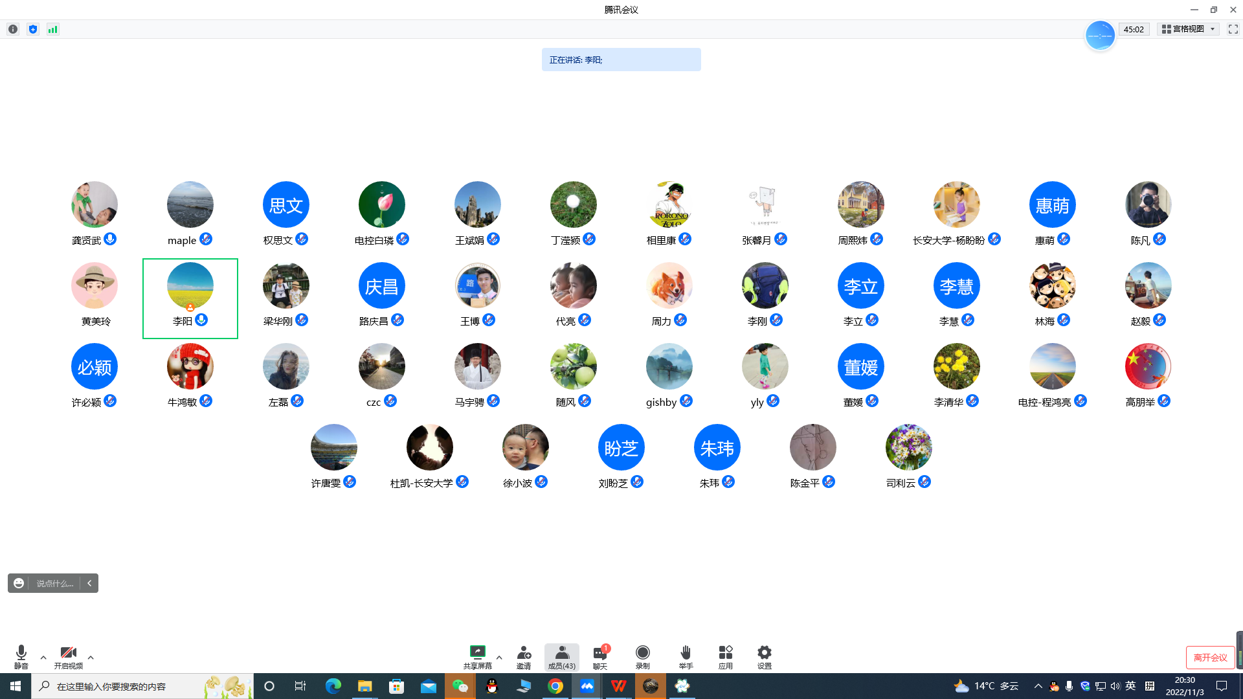Click the 45:02 meeting timer
Screen dimensions: 1243x699
click(x=1134, y=29)
